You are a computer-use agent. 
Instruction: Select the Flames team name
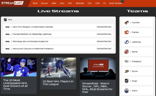pos(135,32)
